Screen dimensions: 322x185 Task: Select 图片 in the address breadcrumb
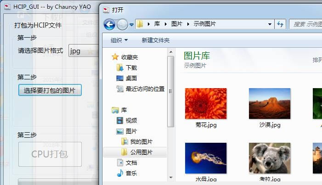coord(177,24)
